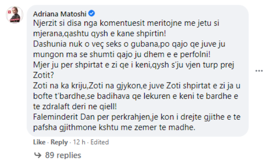Screen dimensions: 268x164
Task: Click the line starting 'Njerzit si disa'
Action: coord(126,23)
